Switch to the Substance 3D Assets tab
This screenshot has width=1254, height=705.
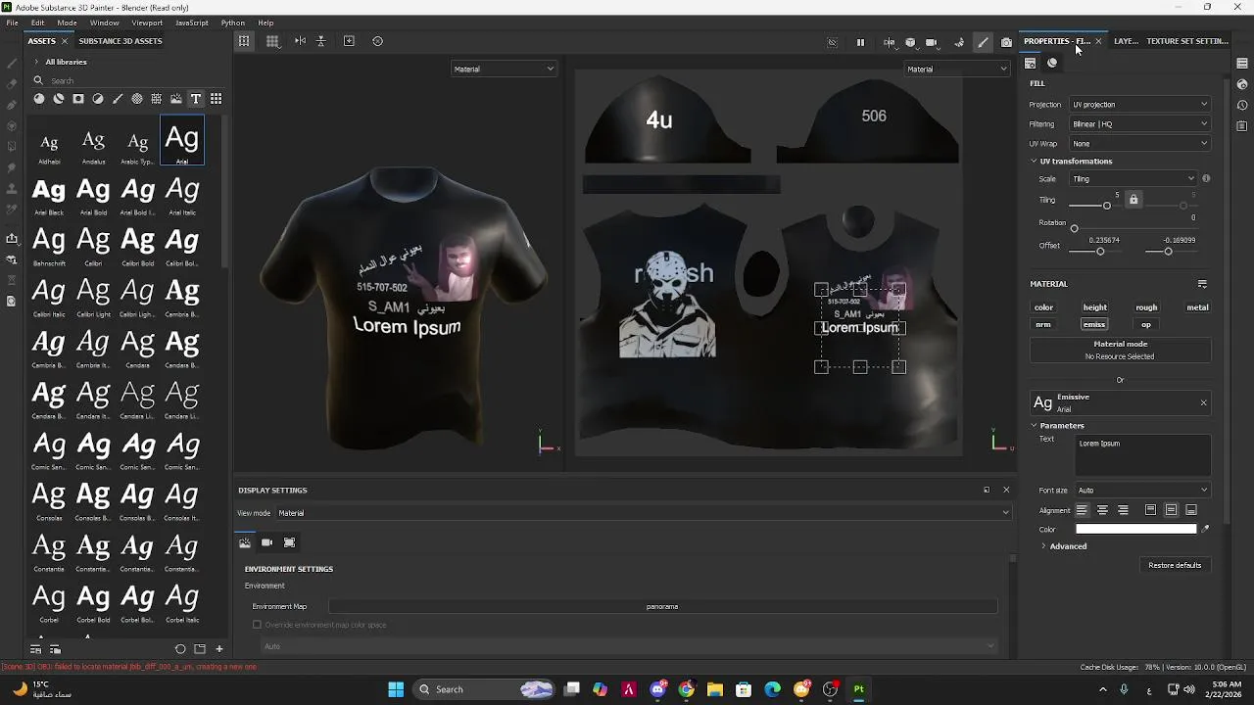coord(121,41)
